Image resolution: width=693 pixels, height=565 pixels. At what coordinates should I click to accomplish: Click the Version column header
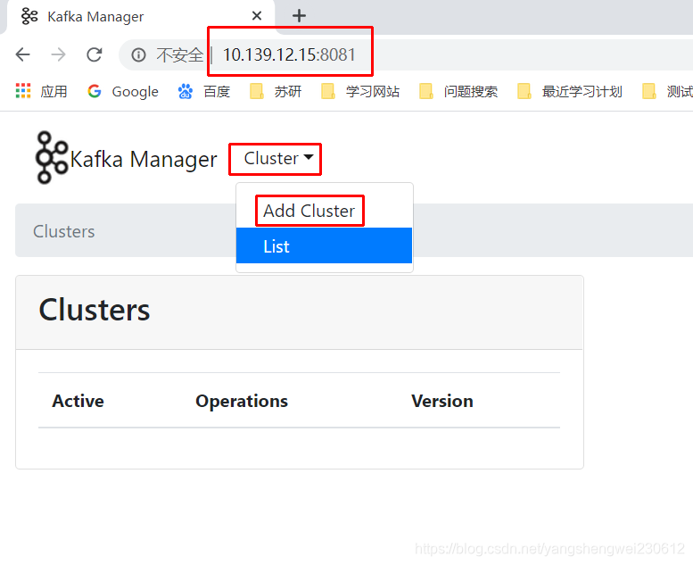(442, 401)
